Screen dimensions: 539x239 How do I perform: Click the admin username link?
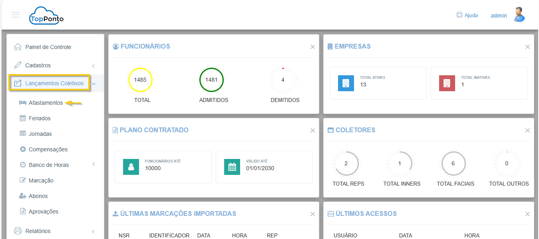(499, 16)
